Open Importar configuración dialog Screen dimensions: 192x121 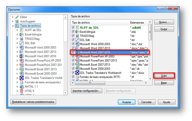click(87, 91)
